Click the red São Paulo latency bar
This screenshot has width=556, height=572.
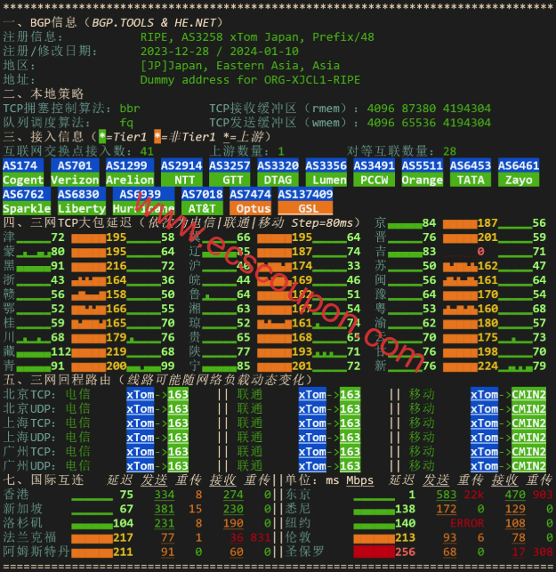tap(374, 552)
